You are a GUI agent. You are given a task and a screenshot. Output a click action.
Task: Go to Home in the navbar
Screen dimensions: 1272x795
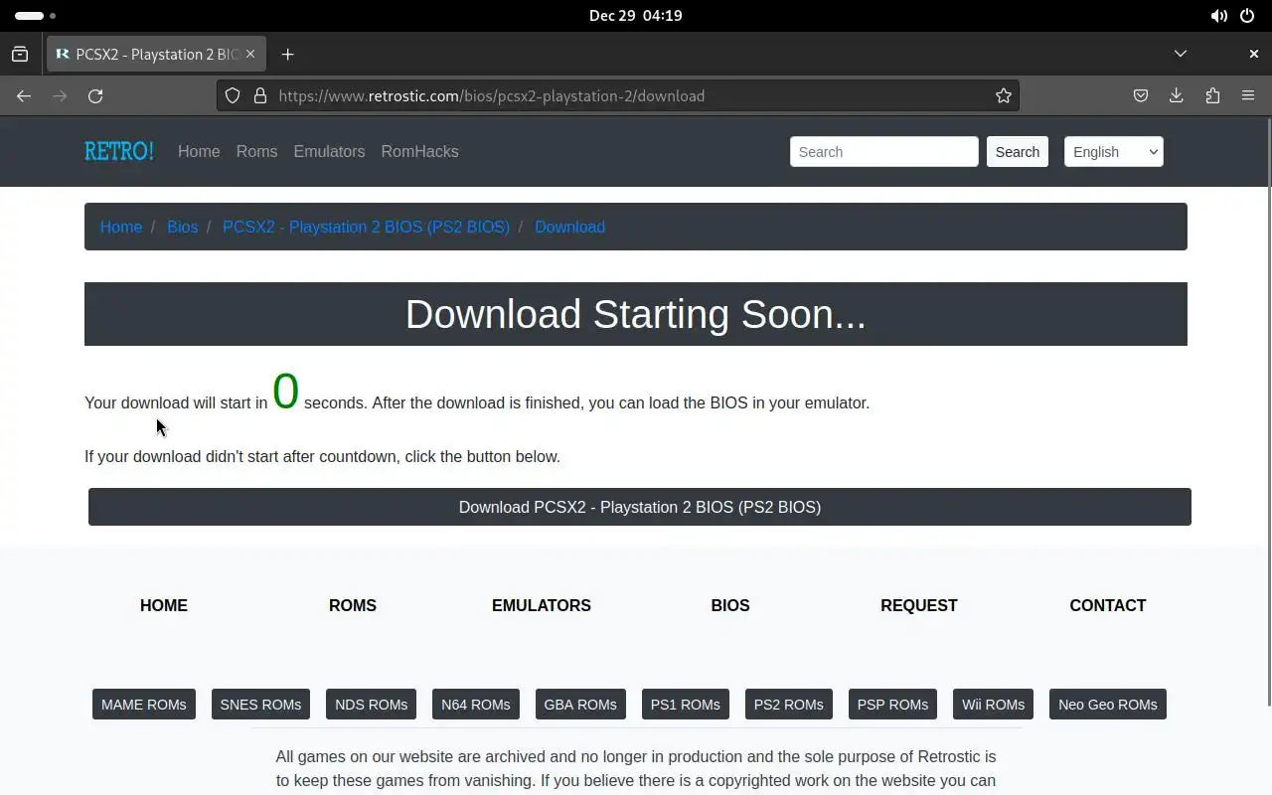199,151
